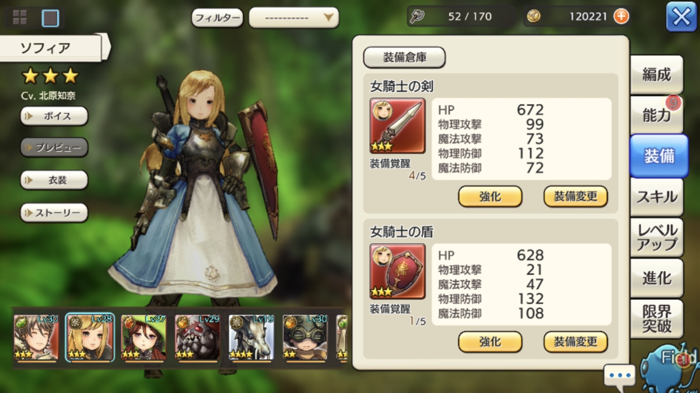Viewport: 700px width, 393px height.
Task: Click 強化 for 女騎士の剣
Action: 490,196
